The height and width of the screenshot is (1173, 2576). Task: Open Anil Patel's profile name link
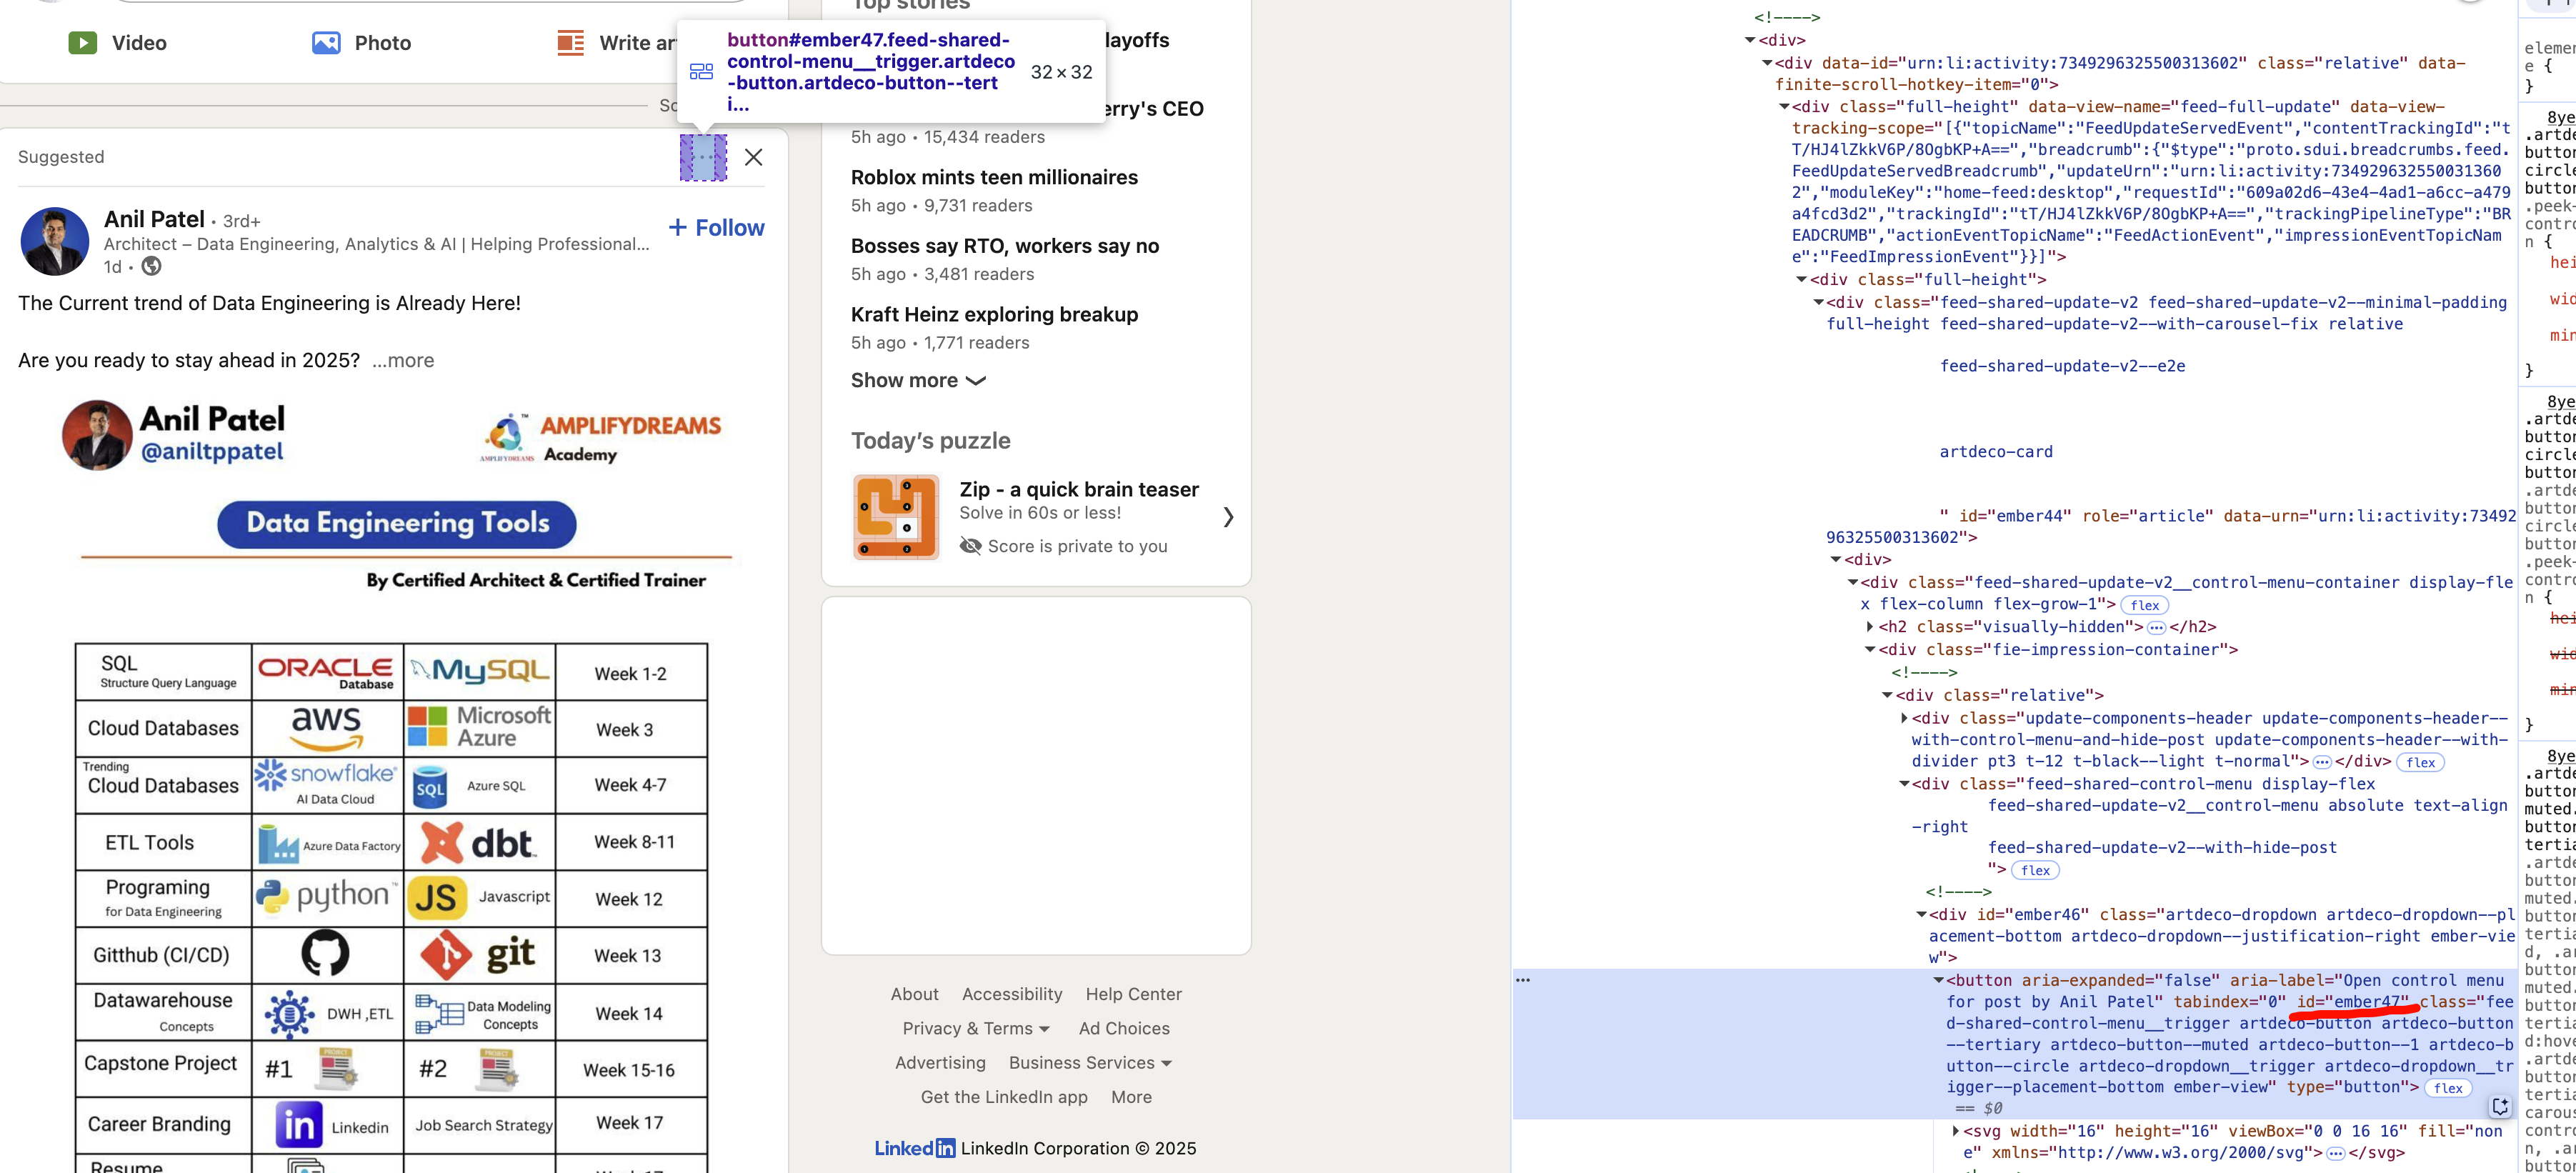click(x=154, y=219)
